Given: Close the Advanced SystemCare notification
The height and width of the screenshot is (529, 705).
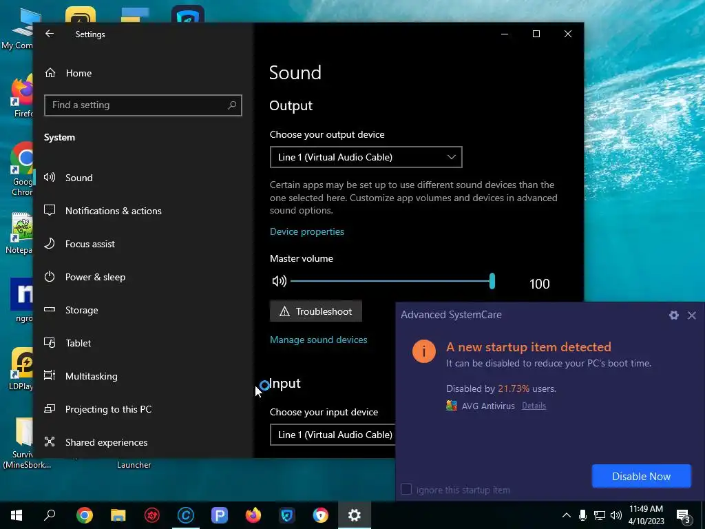Looking at the screenshot, I should pos(692,315).
